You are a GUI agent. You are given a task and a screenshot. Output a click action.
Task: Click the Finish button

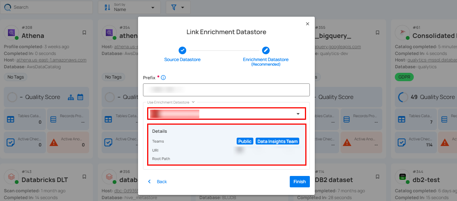[300, 182]
